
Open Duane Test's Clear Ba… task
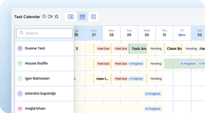tap(173, 49)
